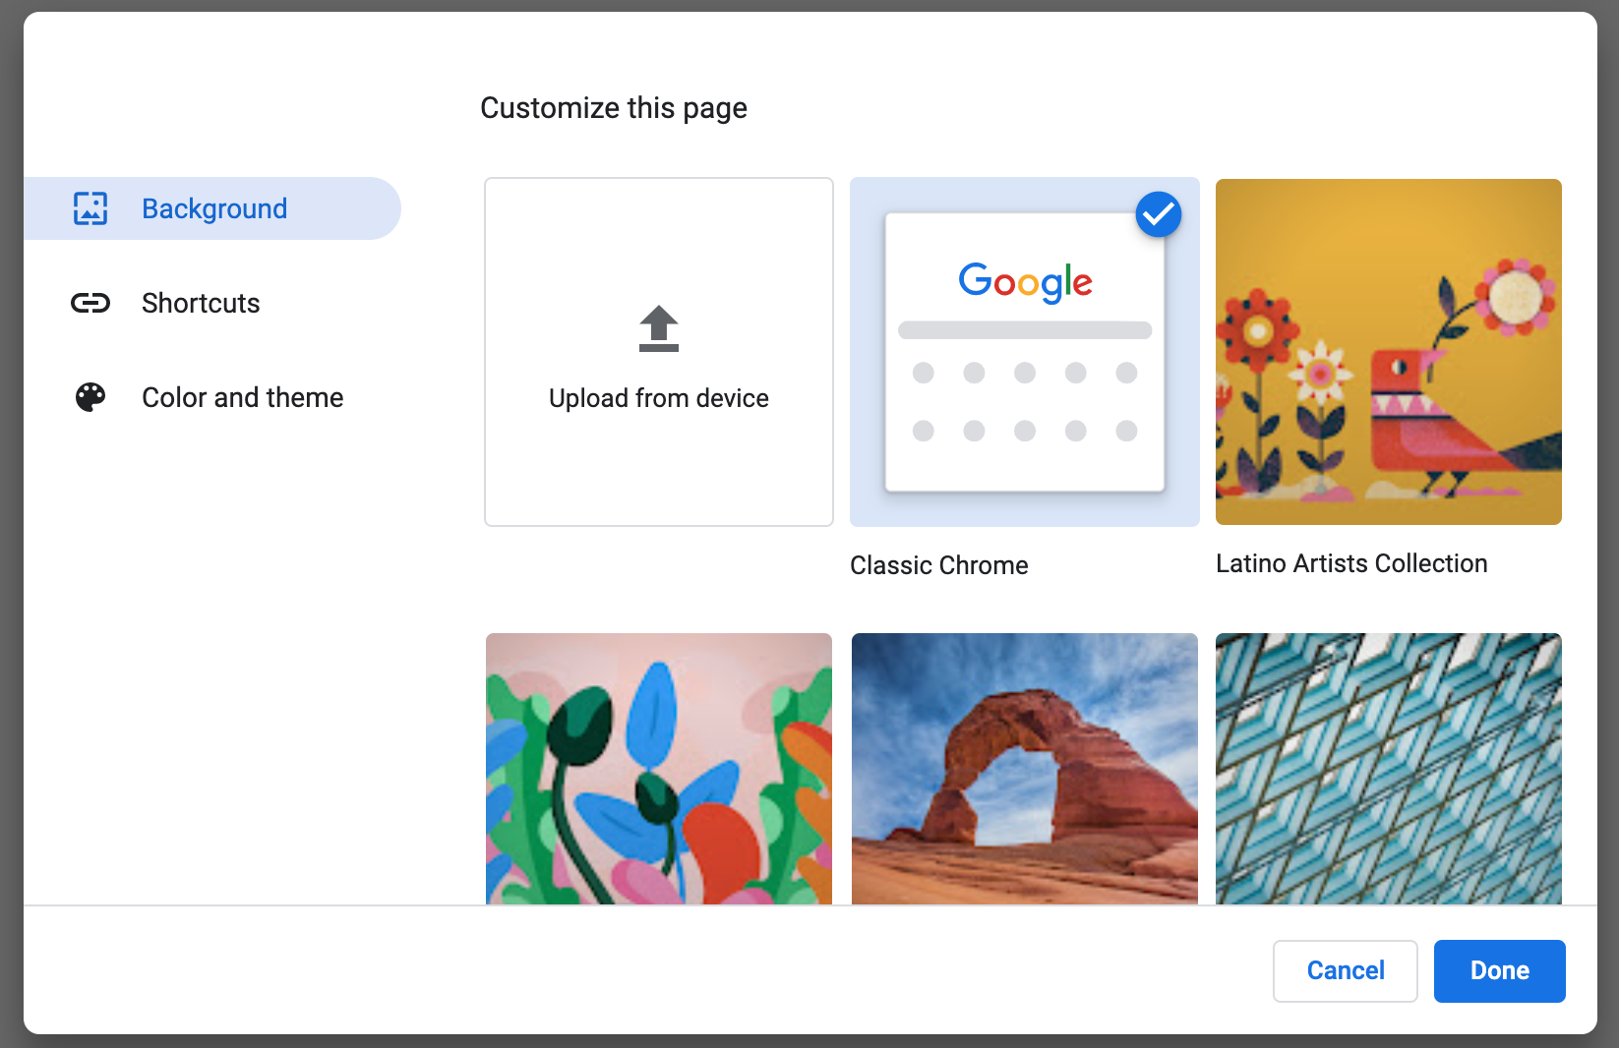Click the Cancel button
Viewport: 1619px width, 1048px height.
tap(1345, 970)
